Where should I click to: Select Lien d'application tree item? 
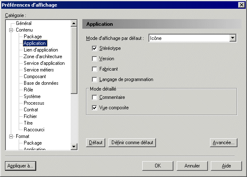coord(41,50)
